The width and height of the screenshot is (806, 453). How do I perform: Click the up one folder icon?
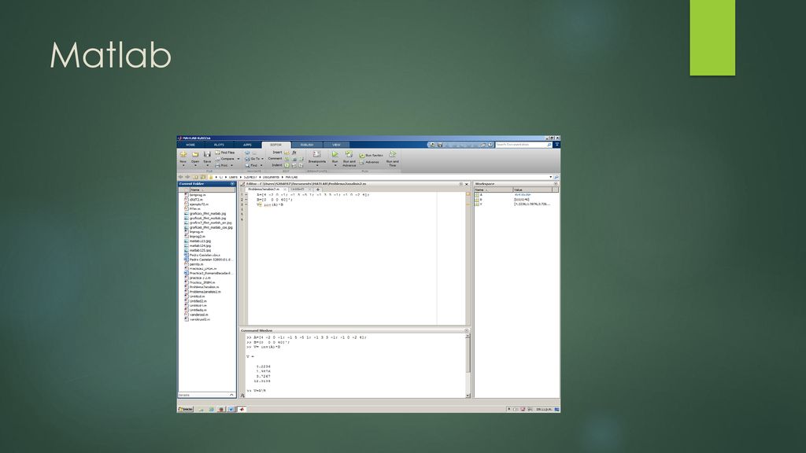point(195,177)
